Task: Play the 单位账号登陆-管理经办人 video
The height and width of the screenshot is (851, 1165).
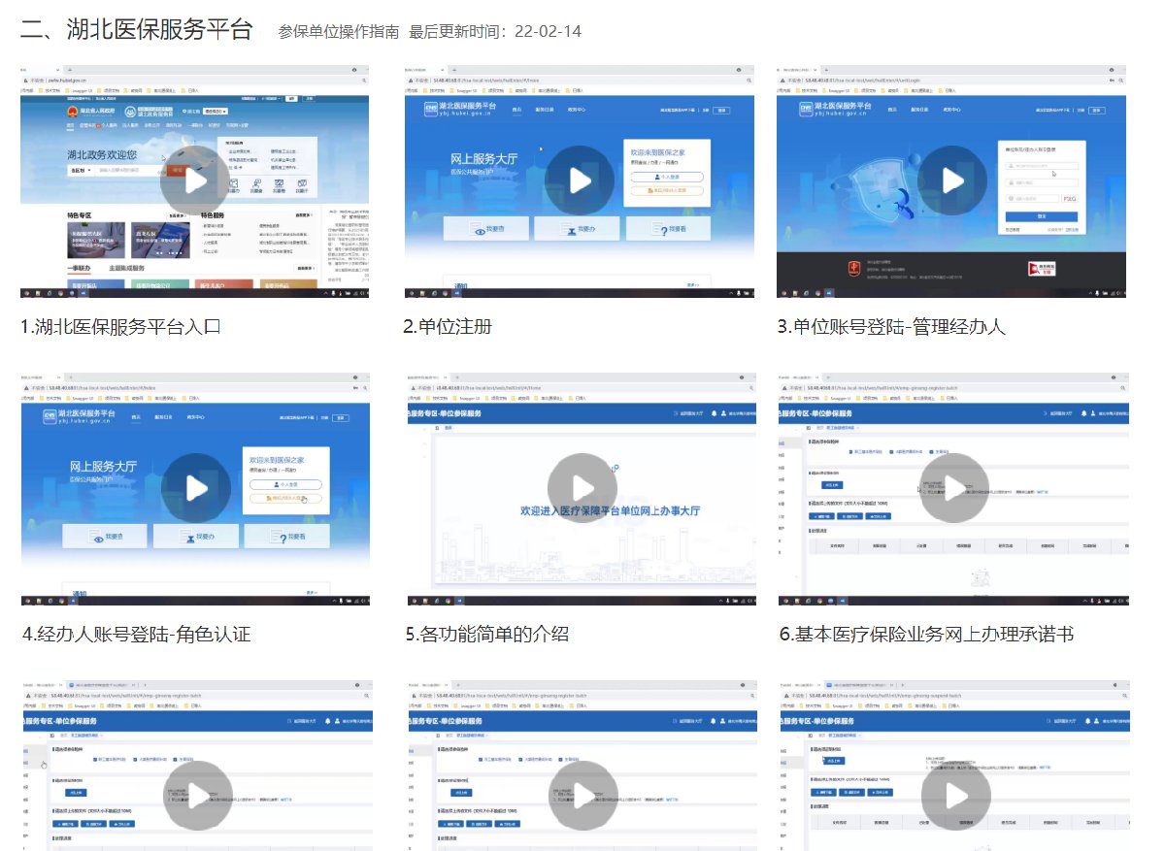Action: pos(953,181)
